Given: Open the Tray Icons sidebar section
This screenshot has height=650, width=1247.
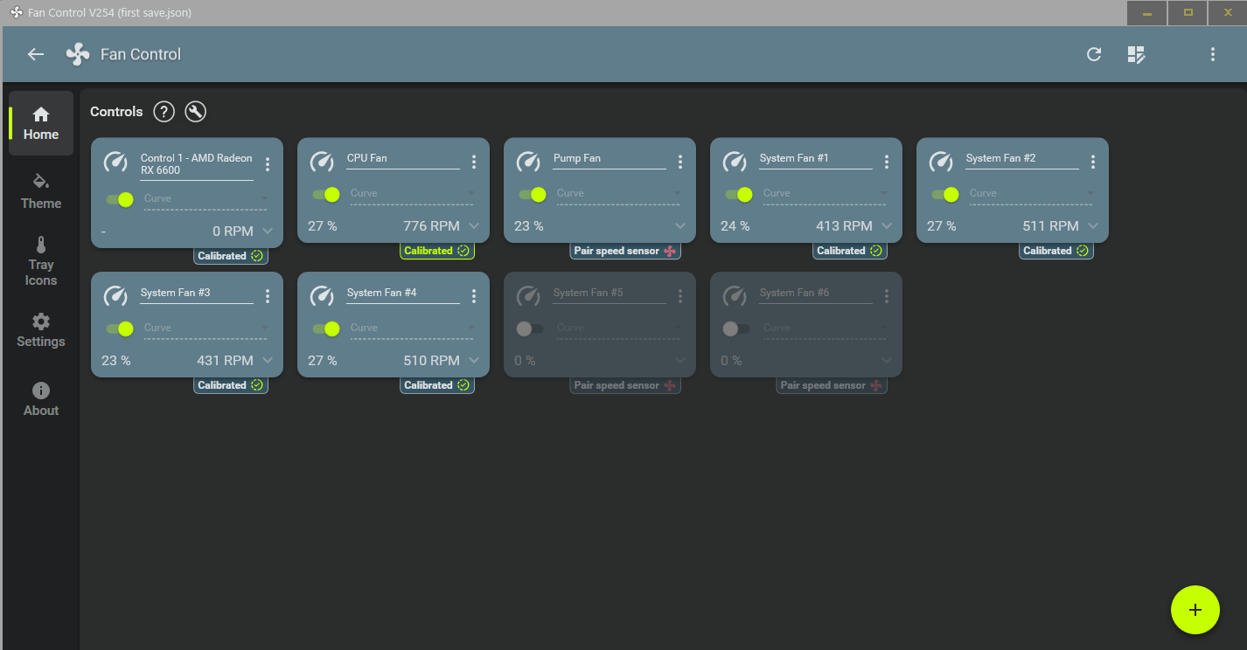Looking at the screenshot, I should tap(41, 260).
